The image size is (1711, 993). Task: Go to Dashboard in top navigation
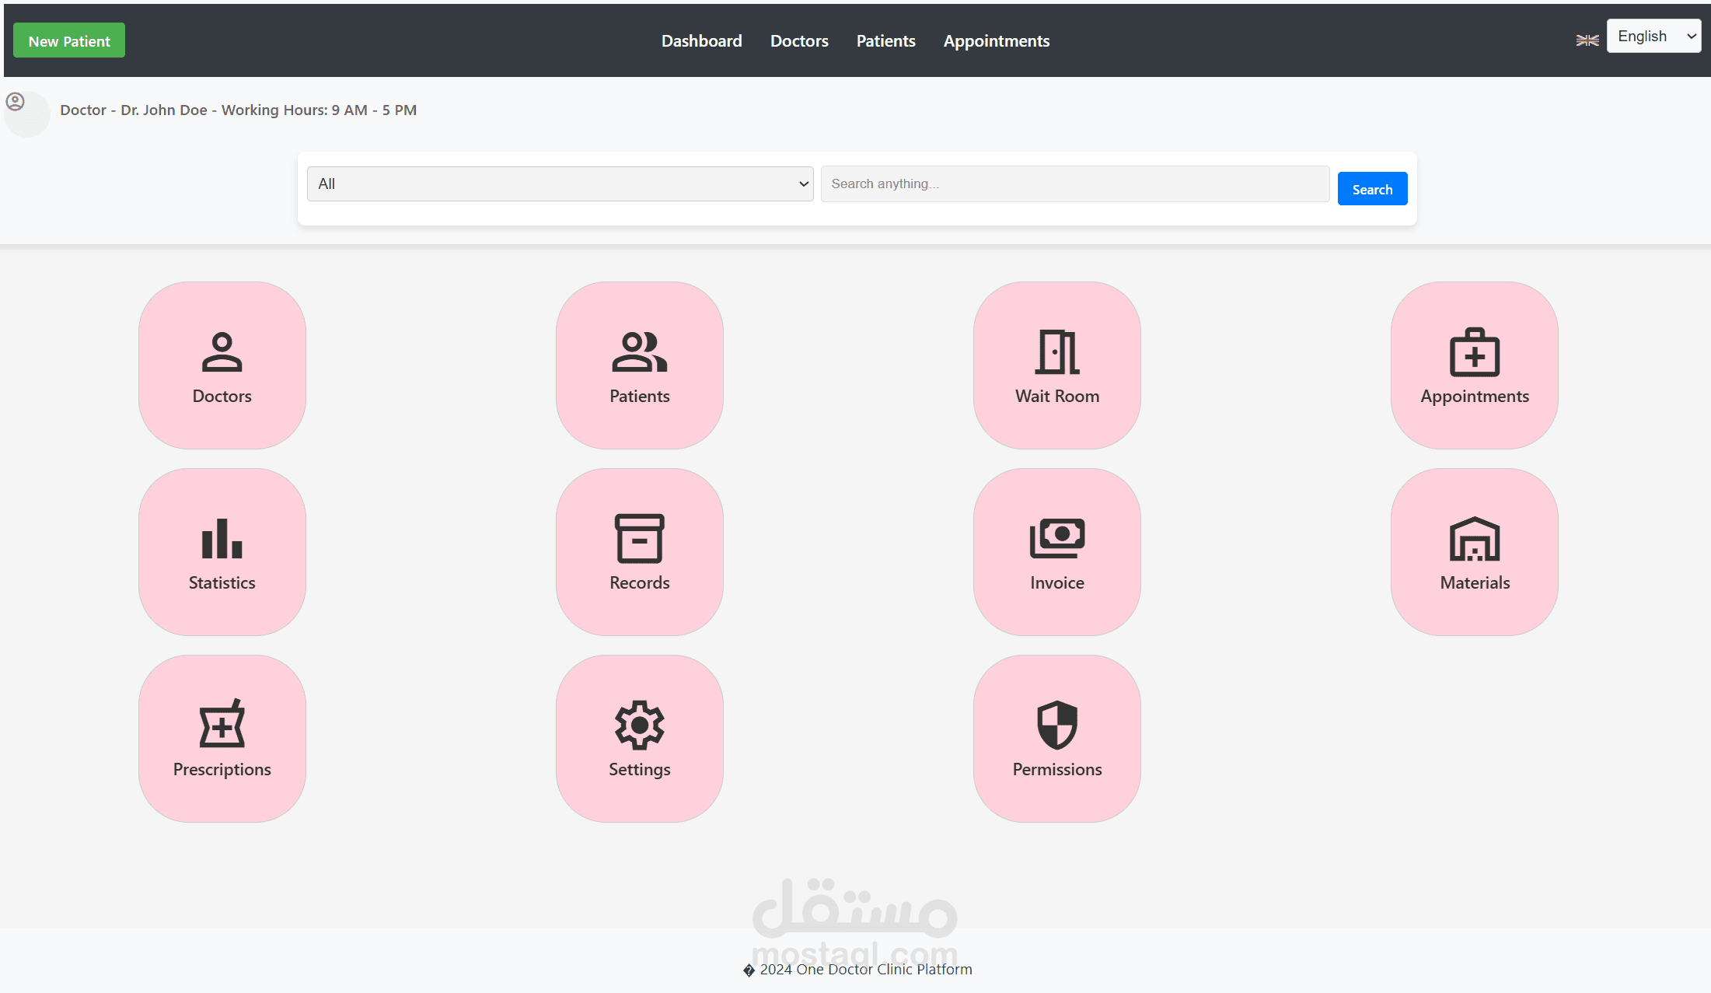(x=702, y=41)
